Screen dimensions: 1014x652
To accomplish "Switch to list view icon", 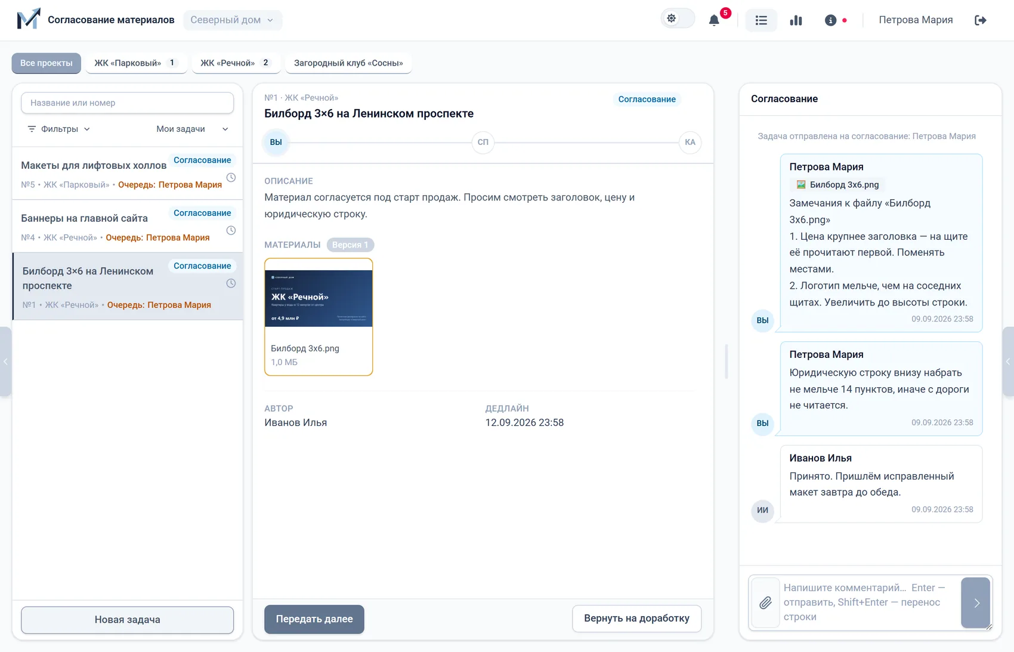I will (761, 20).
